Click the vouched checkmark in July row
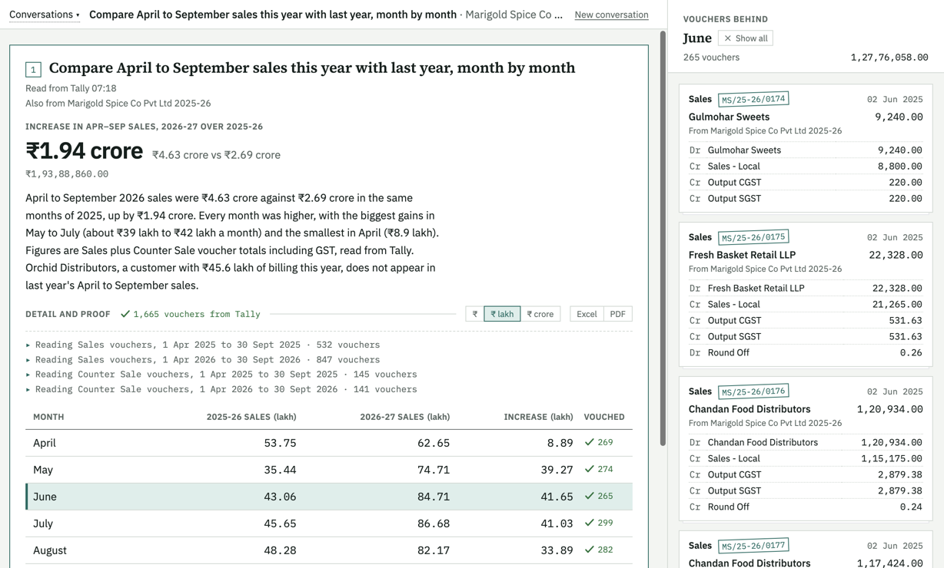 point(590,523)
